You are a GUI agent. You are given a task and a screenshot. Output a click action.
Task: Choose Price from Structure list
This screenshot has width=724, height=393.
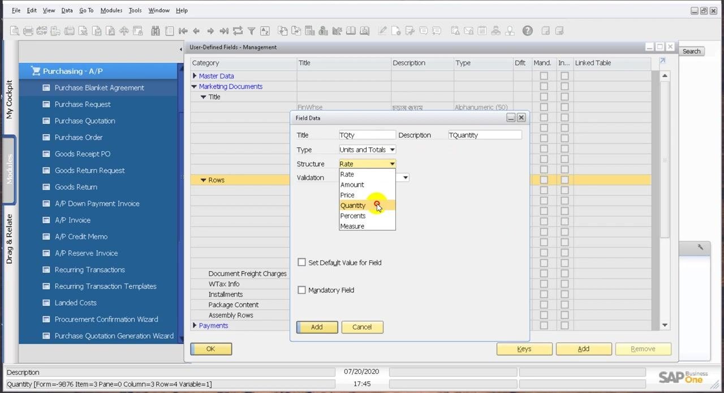click(x=367, y=195)
